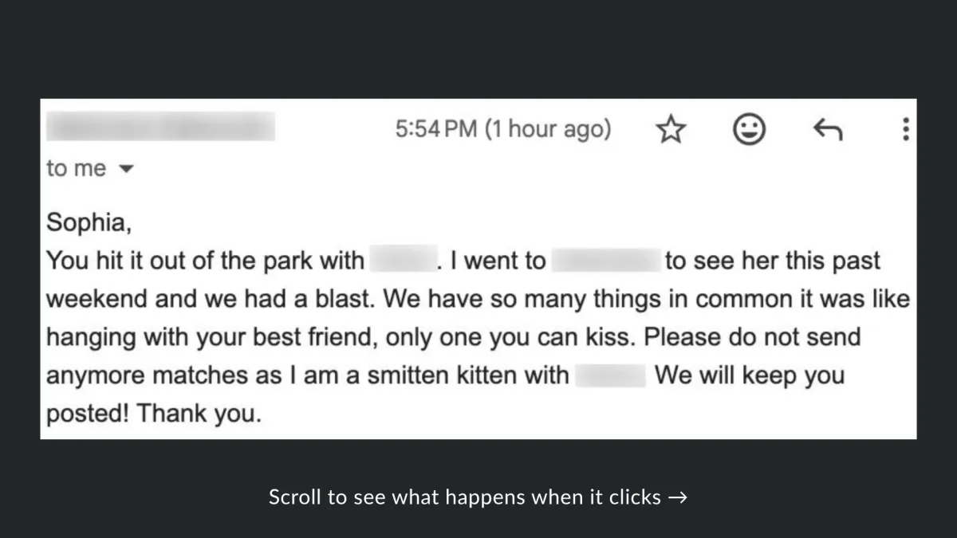This screenshot has width=957, height=538.
Task: Click the 5:54 PM timestamp
Action: pos(503,129)
